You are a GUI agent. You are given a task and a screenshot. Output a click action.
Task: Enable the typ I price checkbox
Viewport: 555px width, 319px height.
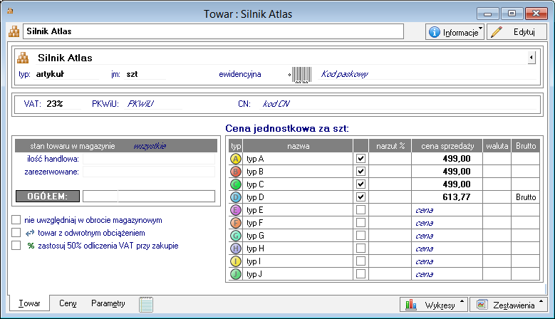(x=361, y=261)
